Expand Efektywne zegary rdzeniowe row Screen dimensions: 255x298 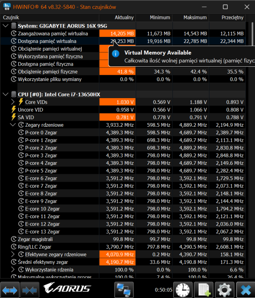pyautogui.click(x=14, y=254)
